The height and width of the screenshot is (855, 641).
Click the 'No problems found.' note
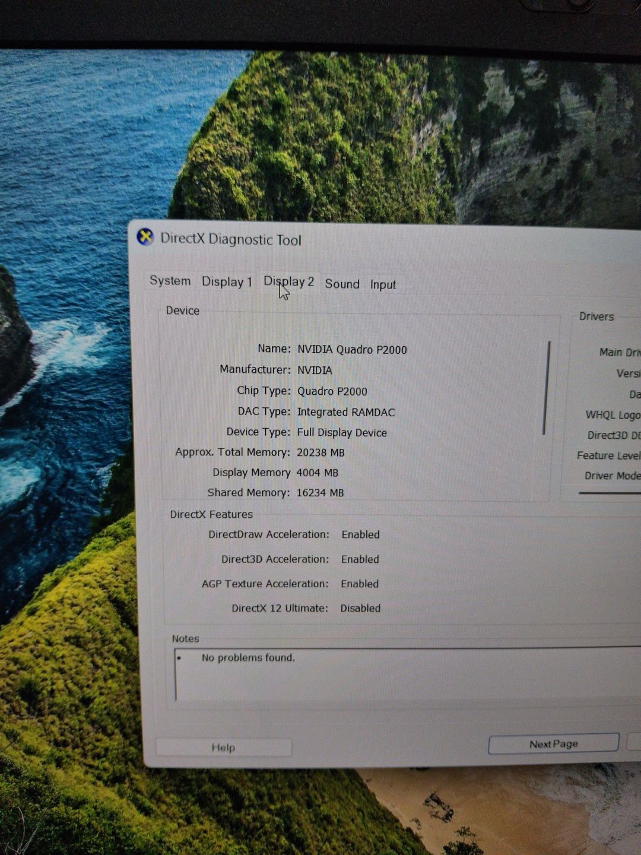[248, 657]
